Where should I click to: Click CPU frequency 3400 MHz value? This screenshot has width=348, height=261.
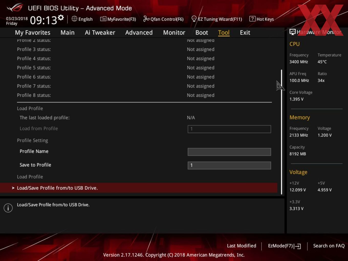click(x=299, y=62)
